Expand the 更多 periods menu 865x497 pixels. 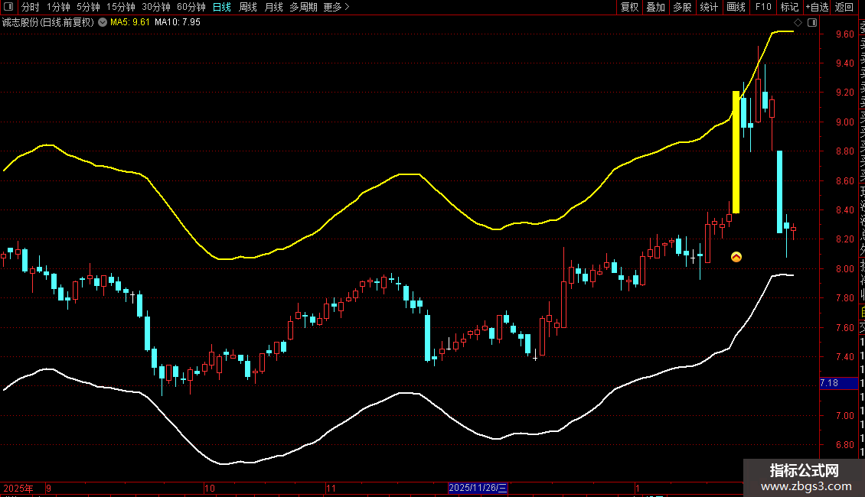coord(336,7)
